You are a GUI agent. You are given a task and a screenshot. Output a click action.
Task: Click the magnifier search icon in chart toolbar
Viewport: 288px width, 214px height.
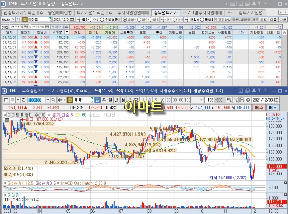53,100
